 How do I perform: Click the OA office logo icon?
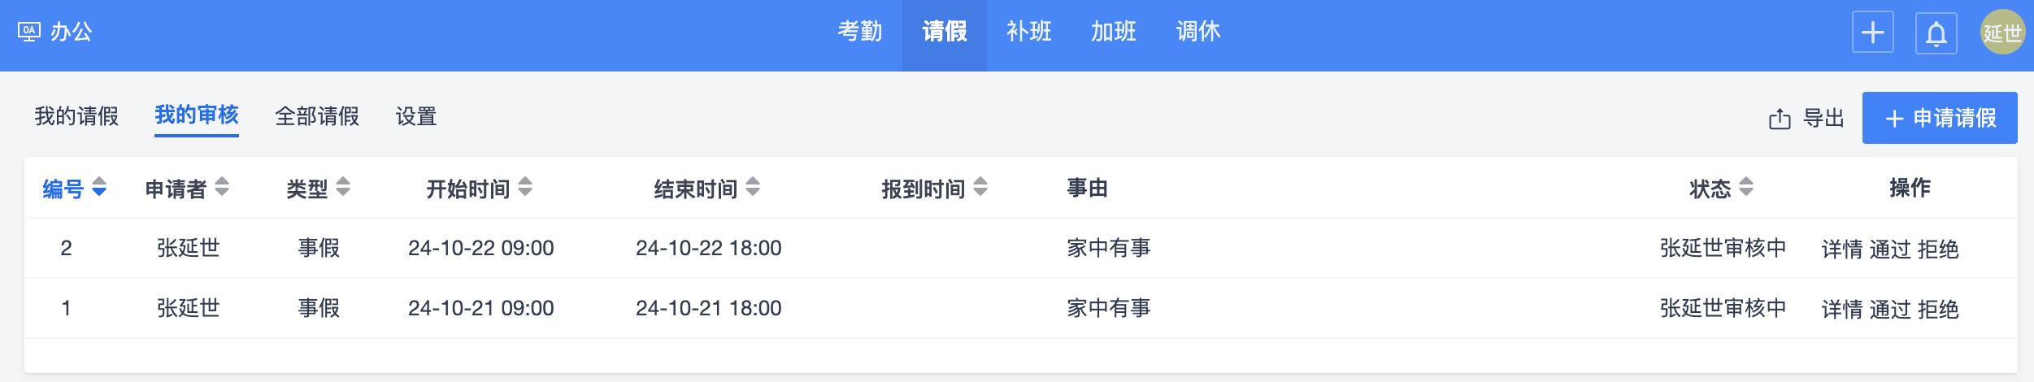28,33
